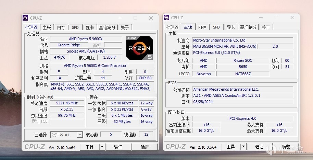Screen dimensions: 313x160
Task: Click the AGESA ComboAm5PI BIOS version field
Action: tap(242, 95)
